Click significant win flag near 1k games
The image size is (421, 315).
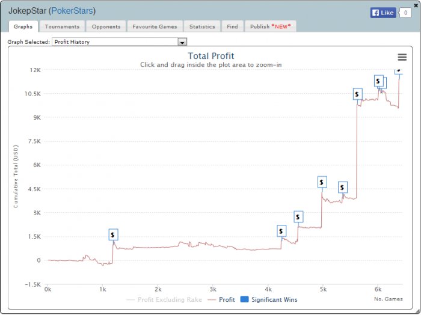(113, 235)
